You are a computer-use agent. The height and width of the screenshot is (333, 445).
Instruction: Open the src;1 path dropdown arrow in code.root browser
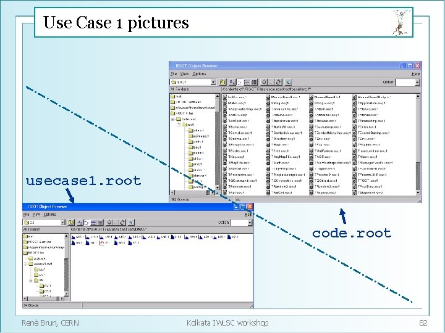tap(213, 82)
